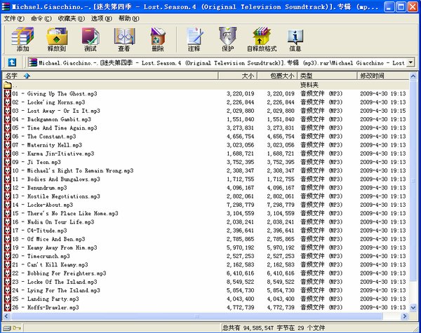Click the Info (信息) toolbar icon
Image resolution: width=421 pixels, height=333 pixels.
point(295,39)
